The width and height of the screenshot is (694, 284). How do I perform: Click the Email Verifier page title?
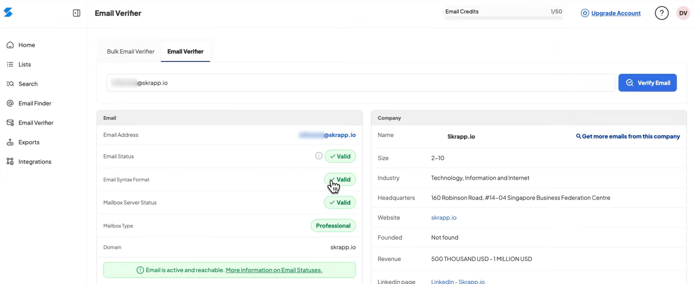[x=118, y=13]
